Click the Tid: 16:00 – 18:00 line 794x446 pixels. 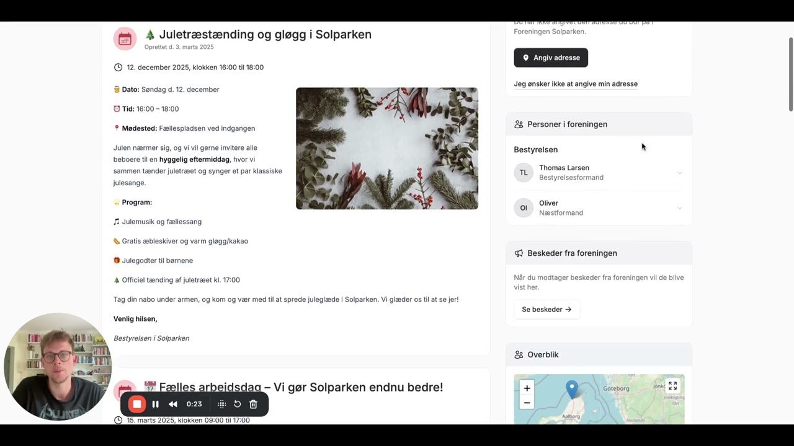point(146,109)
